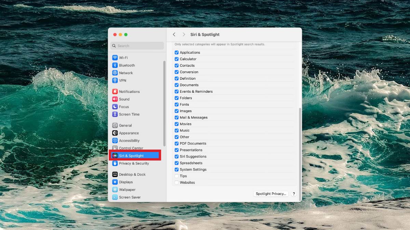Click the question mark help button
This screenshot has height=230, width=410.
tap(294, 194)
